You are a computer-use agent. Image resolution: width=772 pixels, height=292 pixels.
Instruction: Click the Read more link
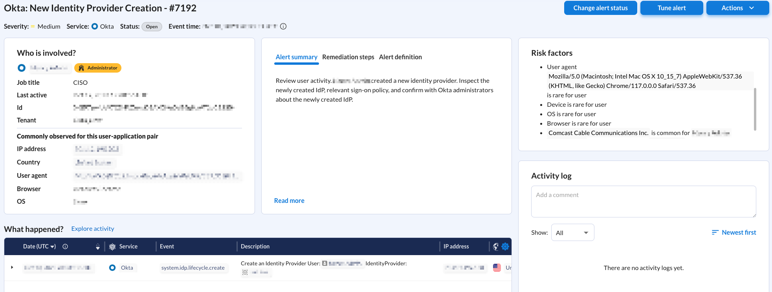tap(289, 201)
